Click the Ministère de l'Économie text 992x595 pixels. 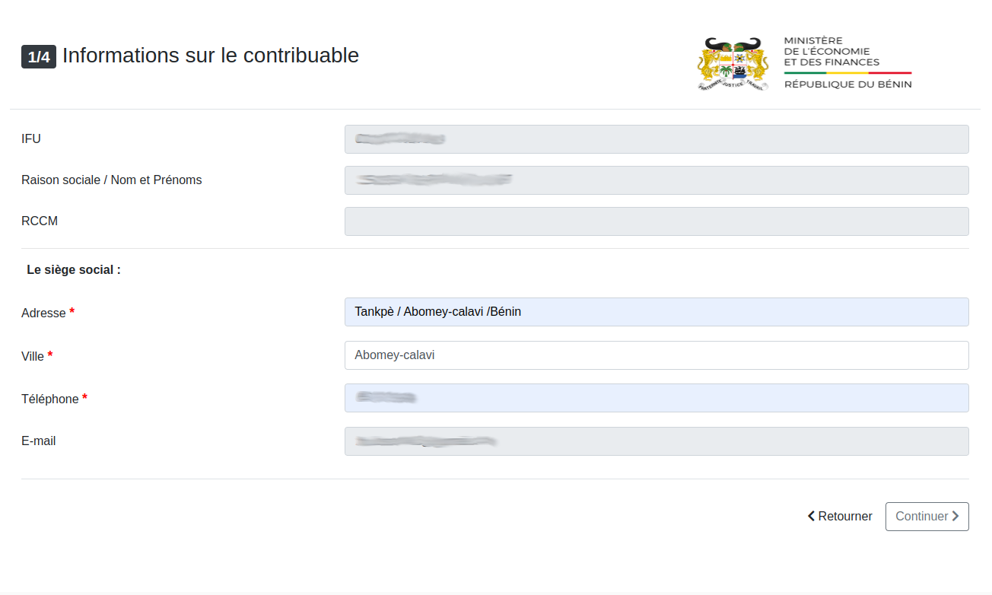point(831,52)
